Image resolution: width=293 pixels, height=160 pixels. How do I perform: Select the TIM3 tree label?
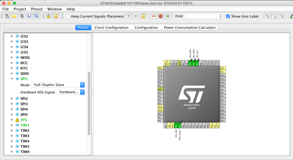25,136
